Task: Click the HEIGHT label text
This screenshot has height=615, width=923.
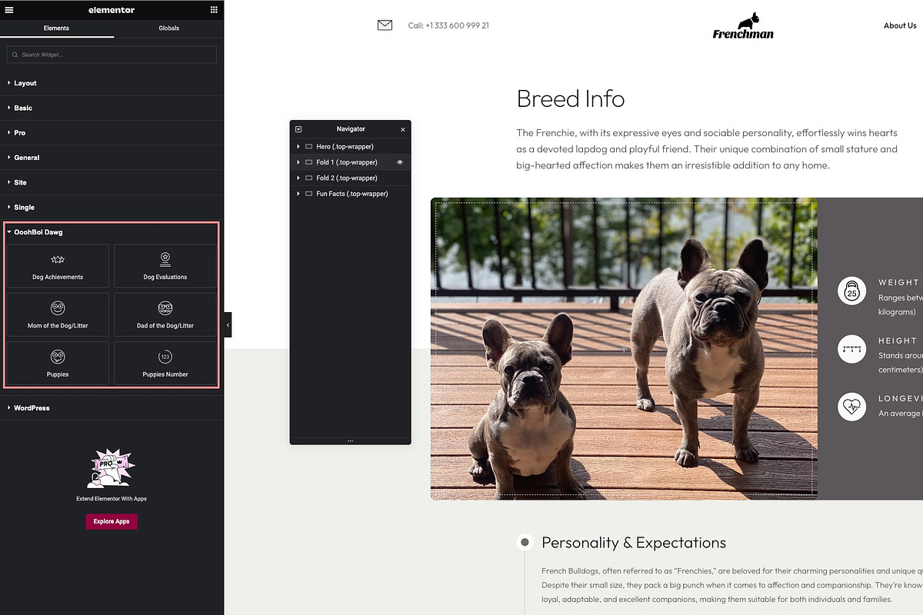Action: click(x=898, y=341)
